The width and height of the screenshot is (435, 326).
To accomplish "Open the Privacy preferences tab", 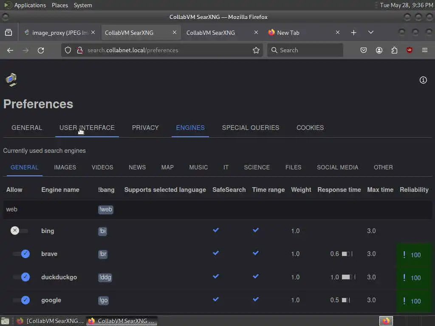I will tap(145, 127).
